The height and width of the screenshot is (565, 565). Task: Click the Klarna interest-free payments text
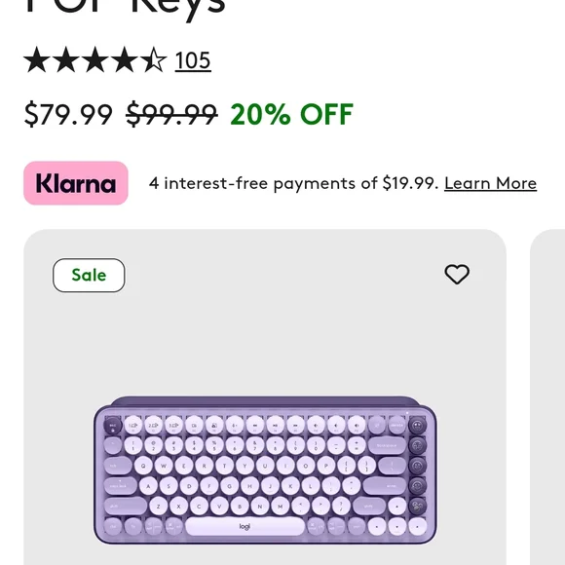[x=293, y=183]
